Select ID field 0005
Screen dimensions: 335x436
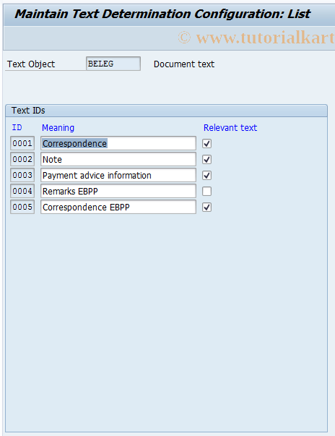22,208
